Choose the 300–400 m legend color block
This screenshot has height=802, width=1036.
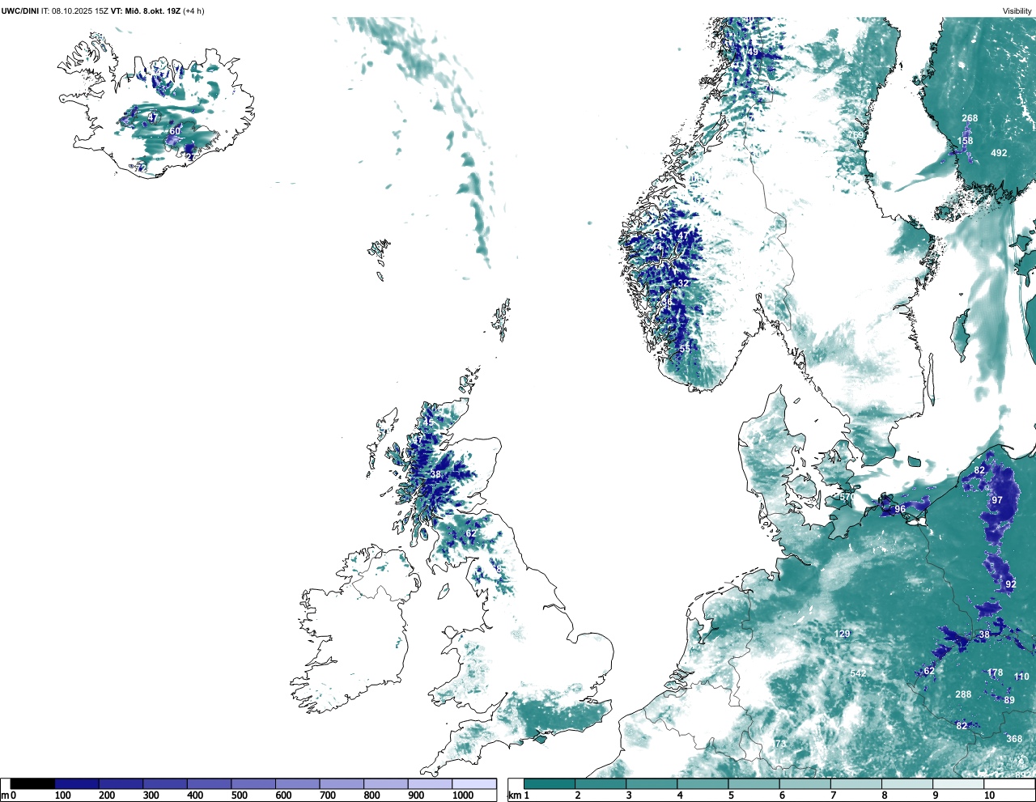coord(165,784)
